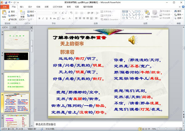Click the language indicator 中文(中国)

(x=50, y=129)
